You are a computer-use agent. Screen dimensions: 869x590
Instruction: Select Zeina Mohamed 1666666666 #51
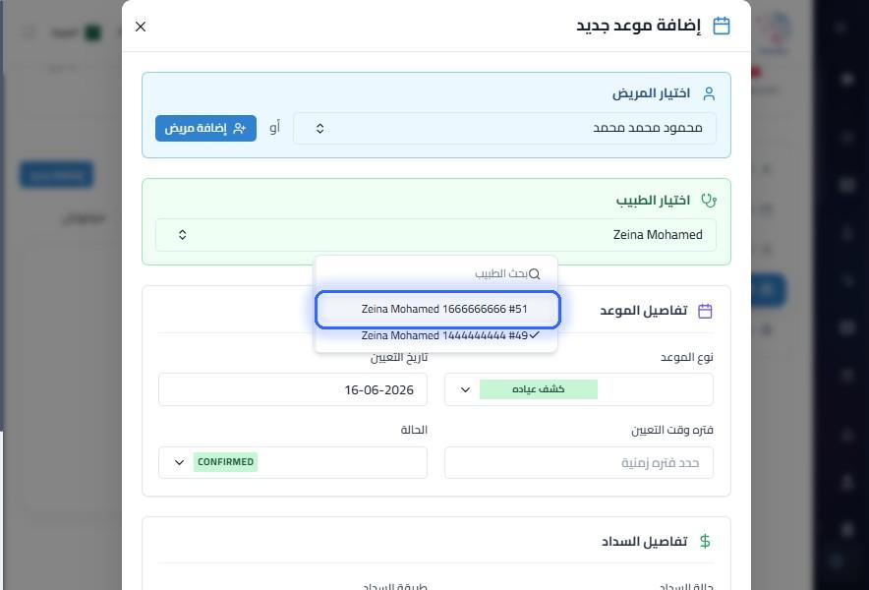437,309
